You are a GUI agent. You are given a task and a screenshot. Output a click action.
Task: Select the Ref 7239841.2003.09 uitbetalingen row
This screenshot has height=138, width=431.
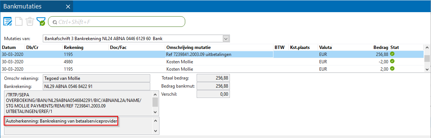pos(212,54)
